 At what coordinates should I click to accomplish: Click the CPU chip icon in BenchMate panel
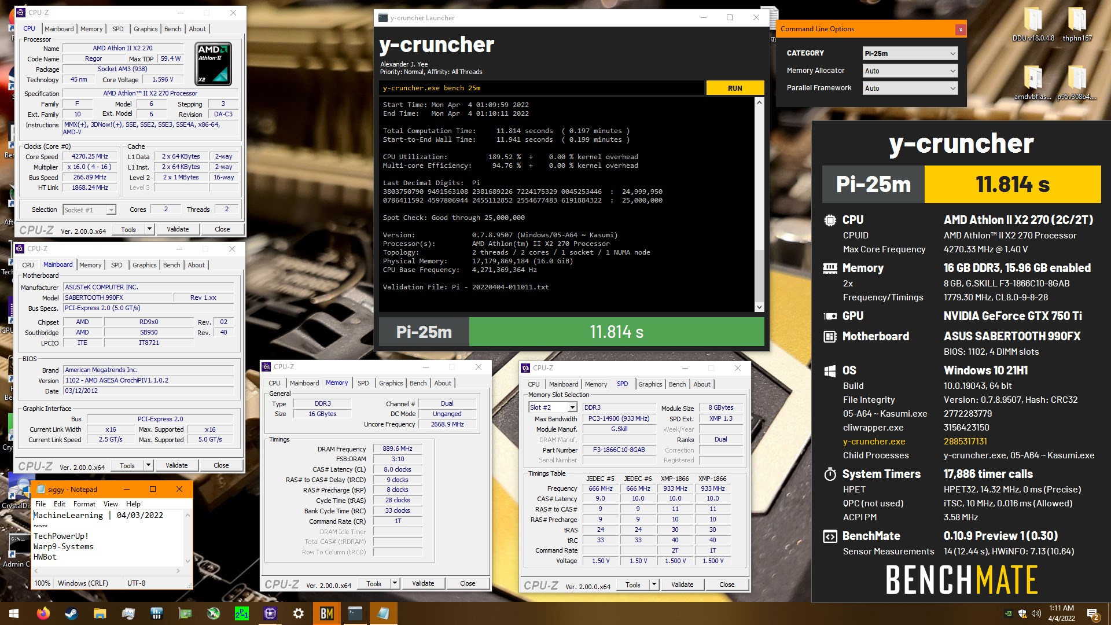pyautogui.click(x=830, y=220)
